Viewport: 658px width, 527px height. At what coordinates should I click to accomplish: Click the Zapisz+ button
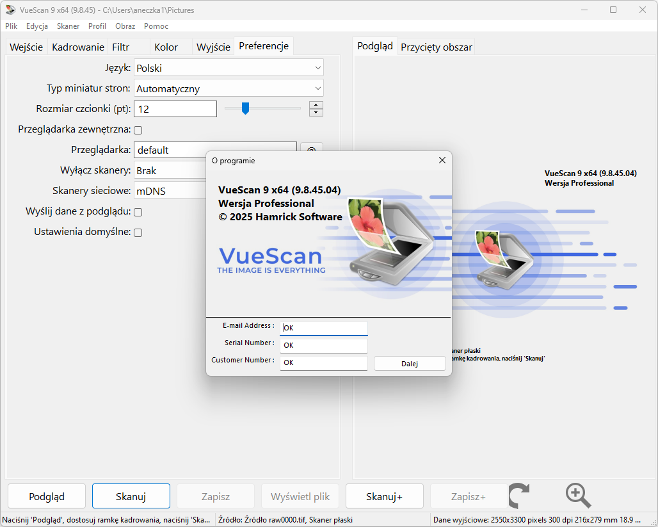click(469, 496)
